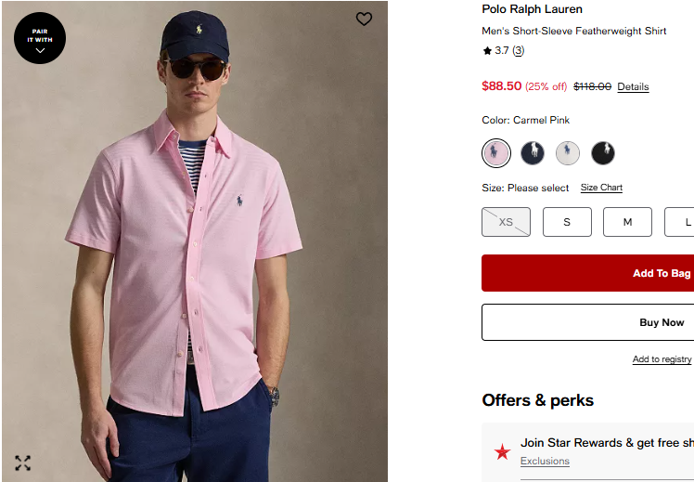Choose the unavailable XS size
Screen dimensions: 694x482
(x=506, y=222)
